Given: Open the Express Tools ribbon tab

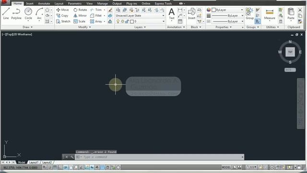Looking at the screenshot, I should click(x=163, y=3).
